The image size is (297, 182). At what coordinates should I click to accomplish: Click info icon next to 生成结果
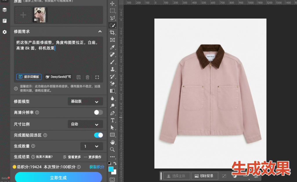click(x=33, y=157)
